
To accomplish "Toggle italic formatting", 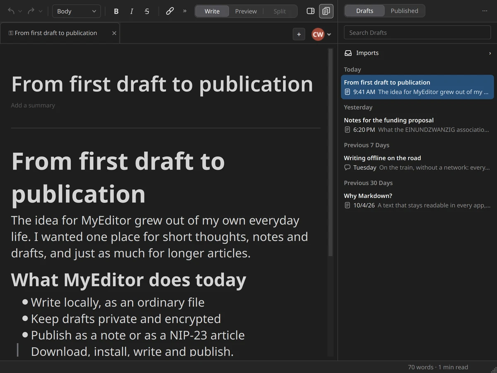I will (x=132, y=11).
